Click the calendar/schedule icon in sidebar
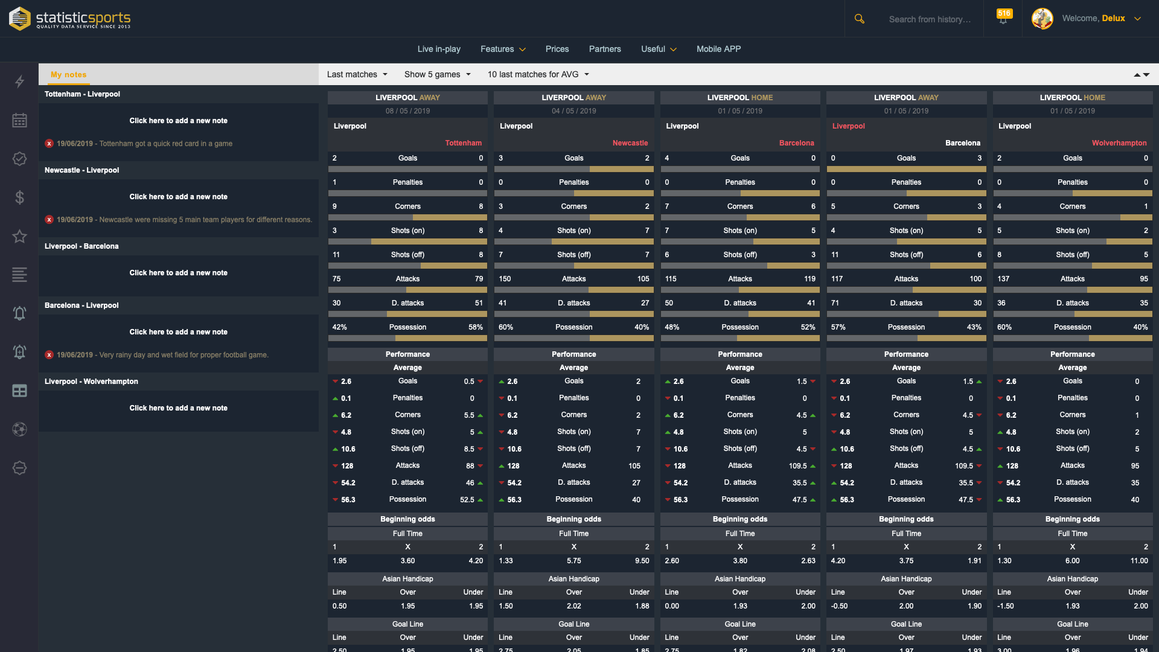 pos(19,120)
